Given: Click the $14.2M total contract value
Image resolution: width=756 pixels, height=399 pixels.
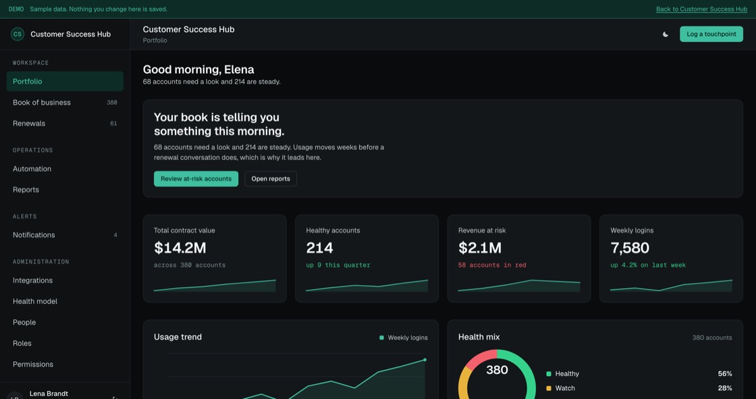Looking at the screenshot, I should pos(180,248).
